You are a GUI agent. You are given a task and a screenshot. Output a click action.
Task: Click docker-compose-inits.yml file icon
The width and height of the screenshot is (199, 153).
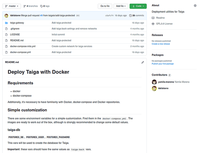tap(6, 46)
